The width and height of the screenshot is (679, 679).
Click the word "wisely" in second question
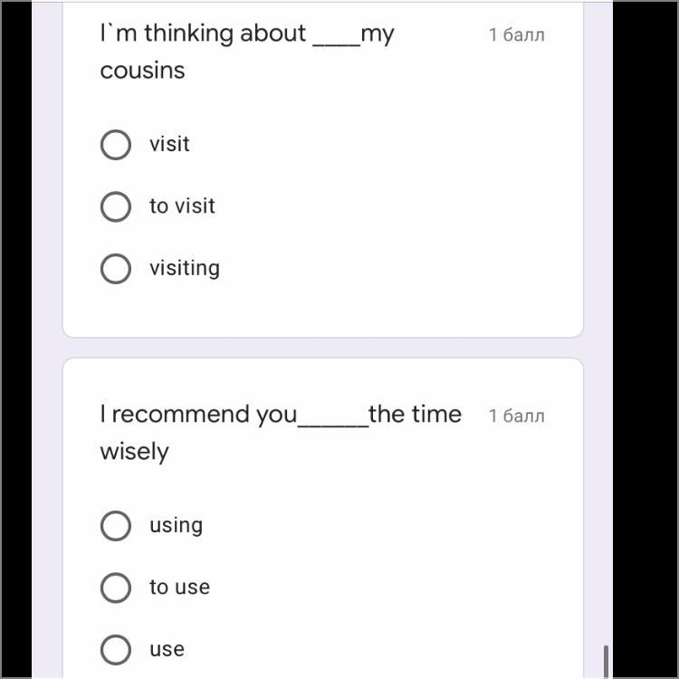(x=134, y=452)
